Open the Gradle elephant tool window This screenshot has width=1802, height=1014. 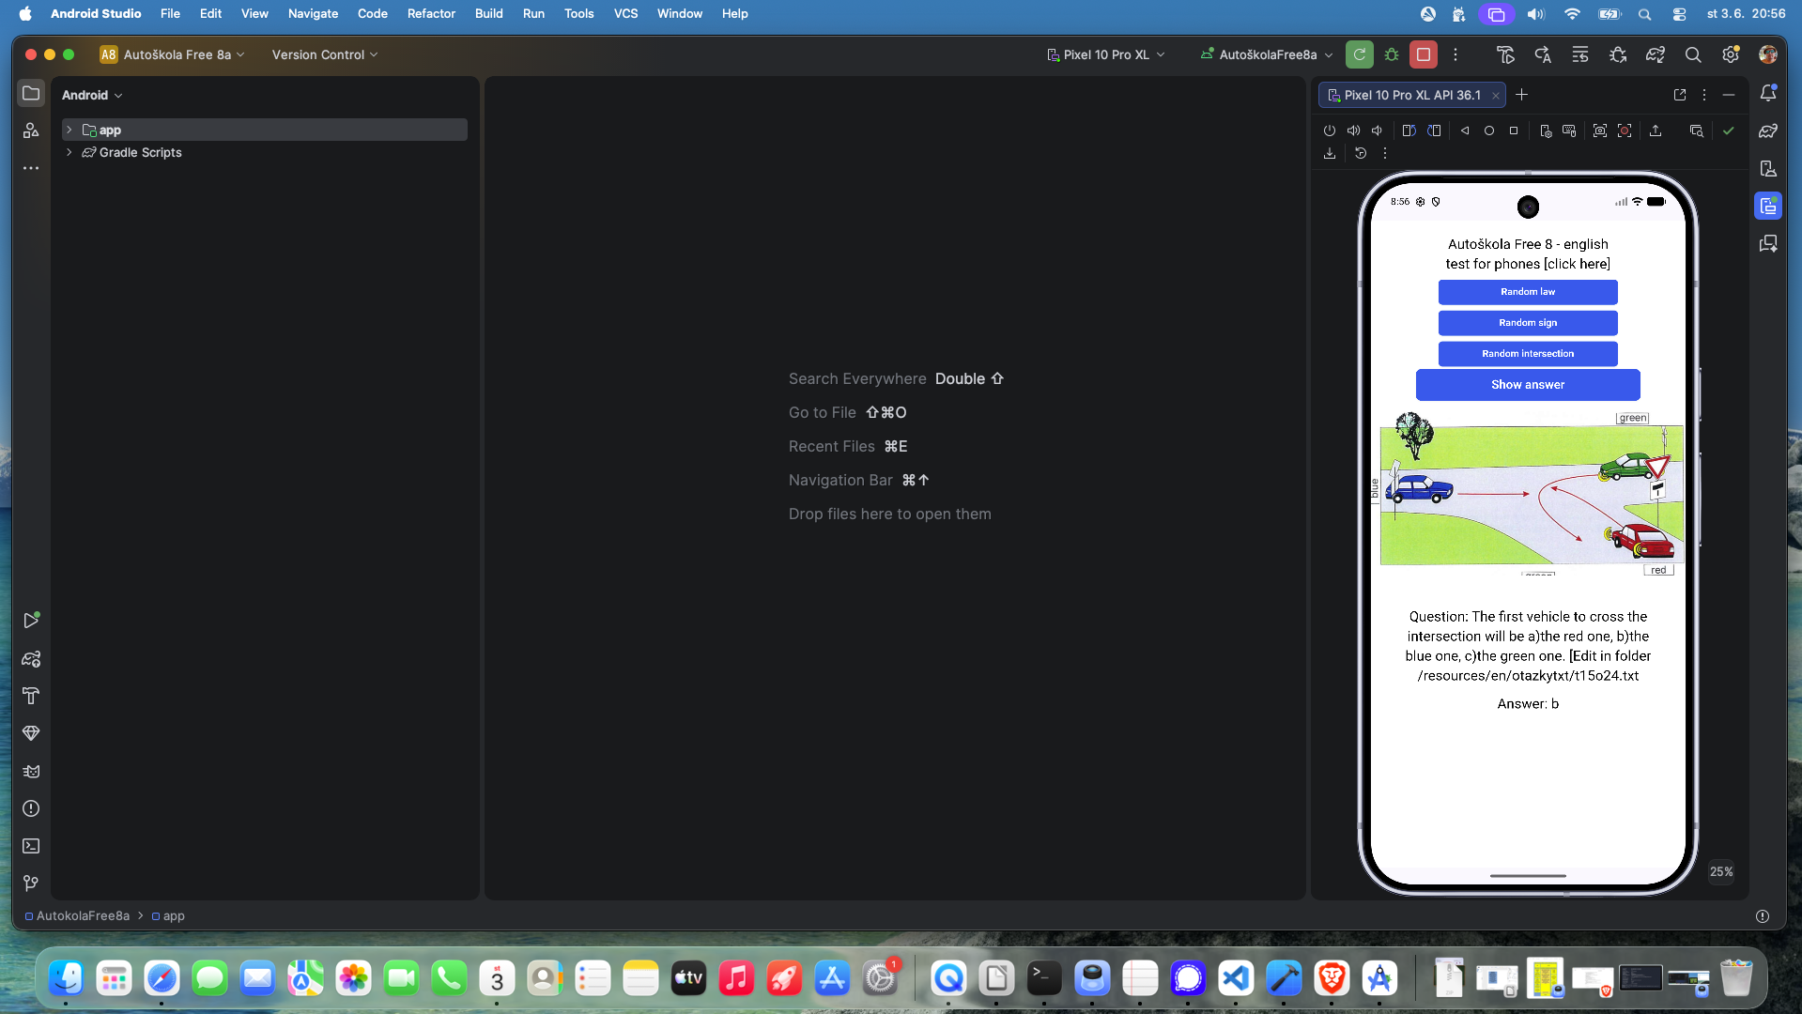(x=1768, y=131)
